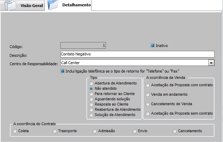Select the Coleta contract occurrence option

click(x=15, y=131)
